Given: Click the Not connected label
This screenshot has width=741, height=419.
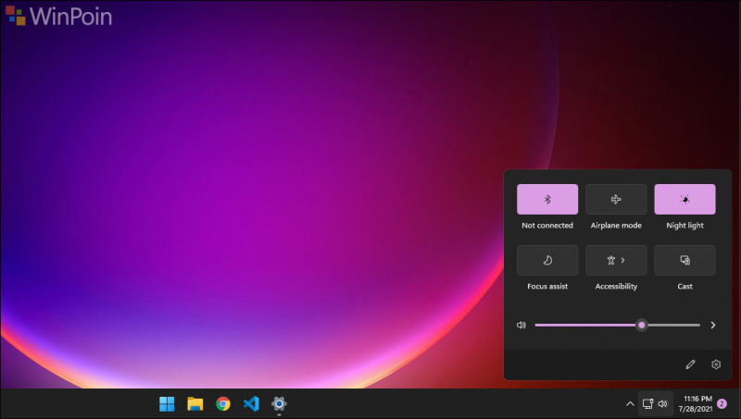Looking at the screenshot, I should pyautogui.click(x=547, y=226).
